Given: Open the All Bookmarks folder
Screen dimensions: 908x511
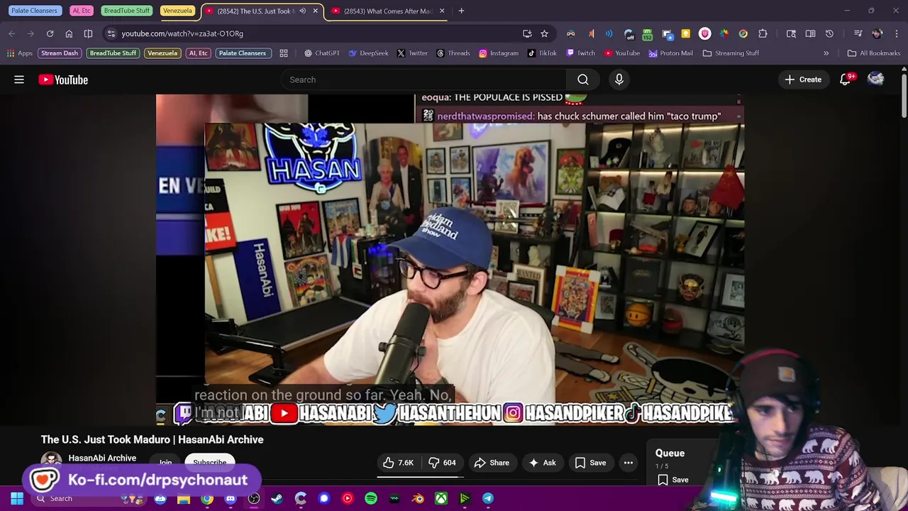Looking at the screenshot, I should click(x=874, y=53).
